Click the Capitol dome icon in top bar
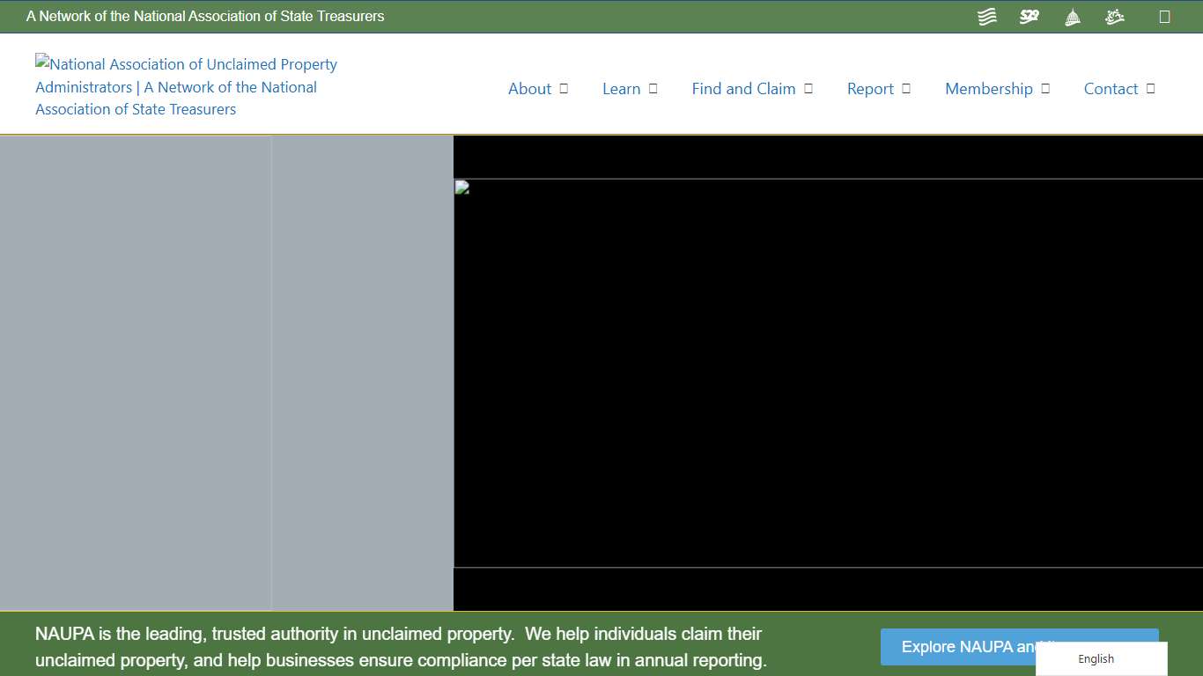This screenshot has height=676, width=1203. click(x=1072, y=16)
